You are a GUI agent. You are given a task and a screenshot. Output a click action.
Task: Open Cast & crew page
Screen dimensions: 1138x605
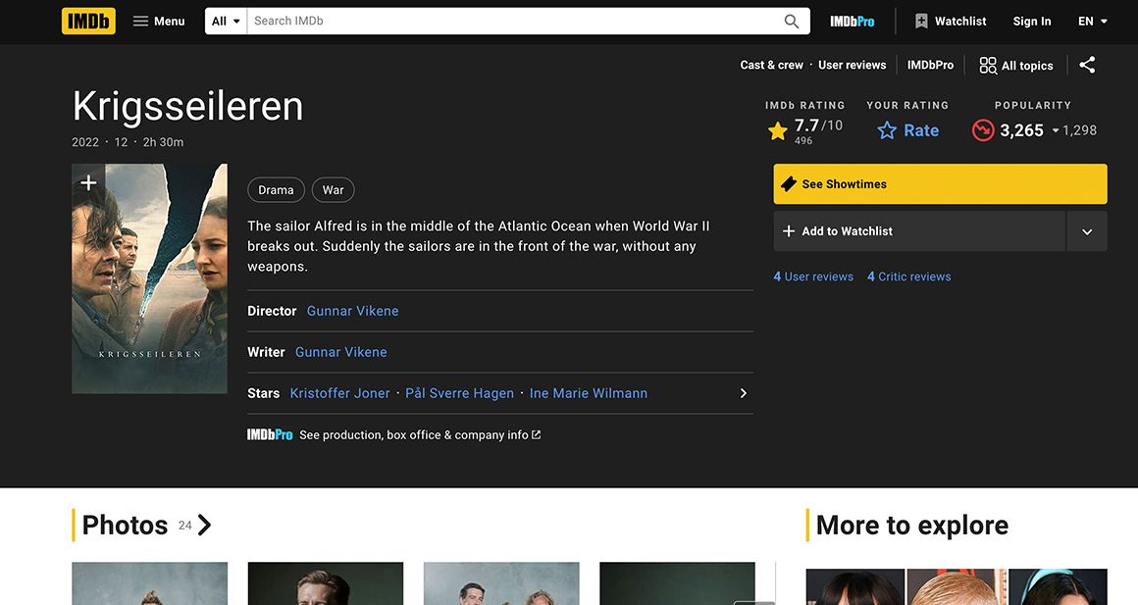(x=771, y=66)
